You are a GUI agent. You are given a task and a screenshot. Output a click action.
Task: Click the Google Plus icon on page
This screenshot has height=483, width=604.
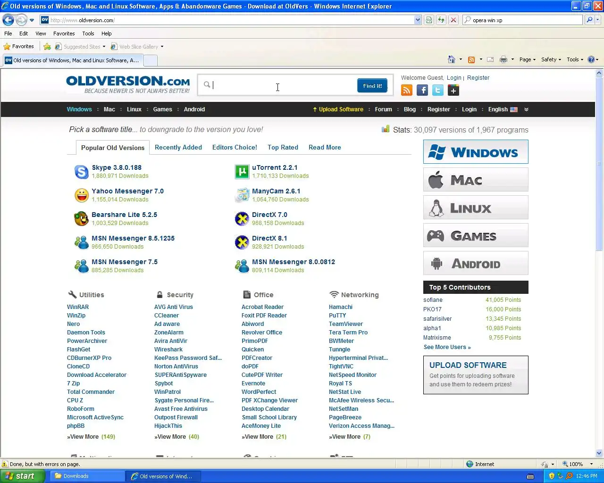point(453,90)
